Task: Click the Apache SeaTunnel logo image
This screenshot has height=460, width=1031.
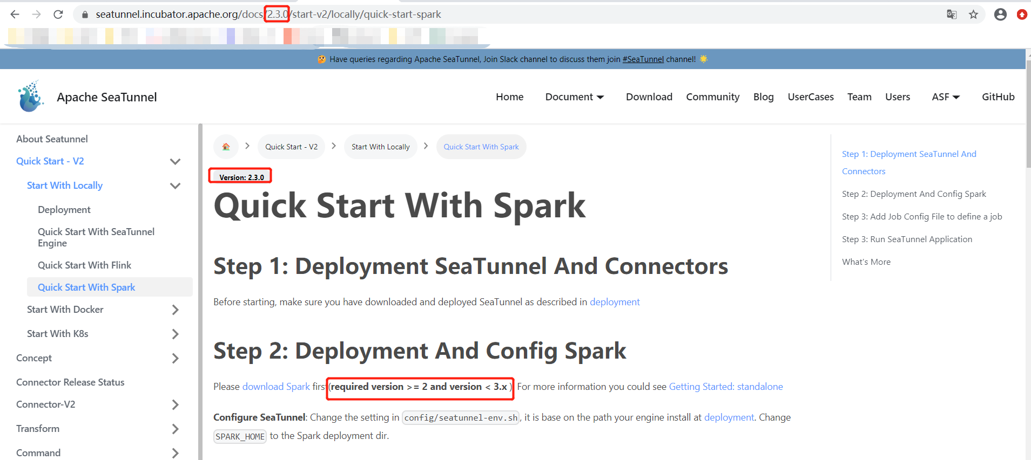Action: 30,97
